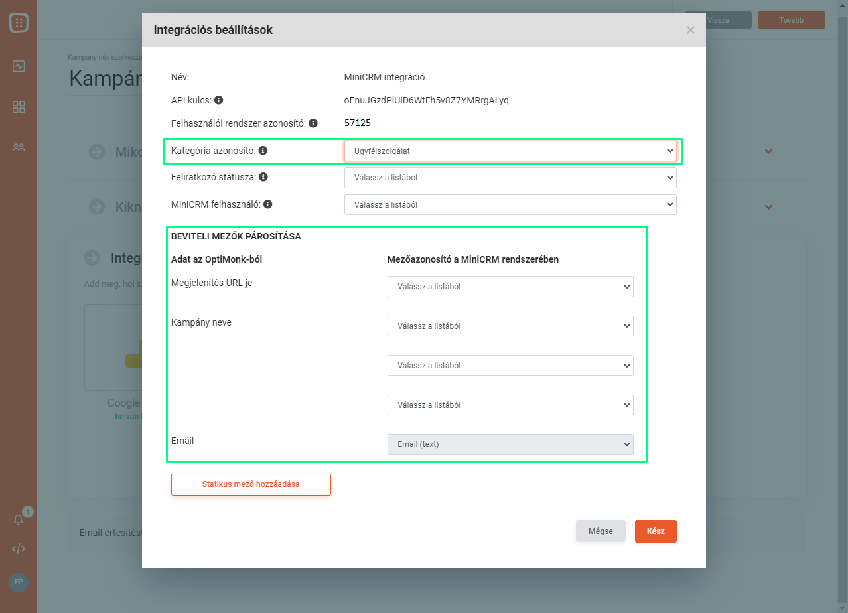Continue with the Tovább button
848x613 pixels.
792,20
